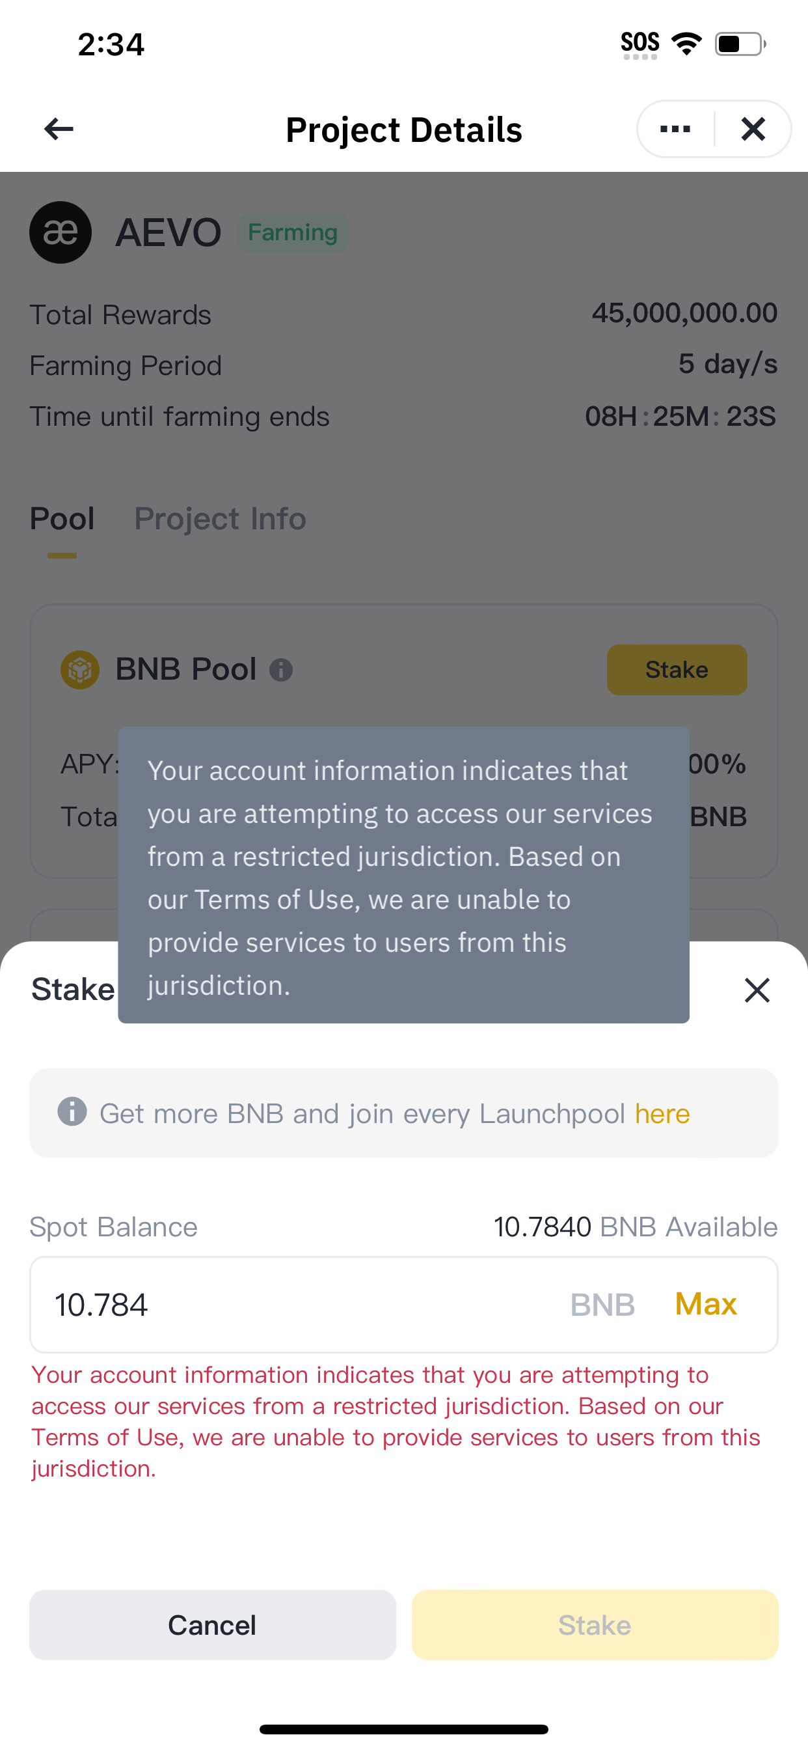This screenshot has height=1750, width=808.
Task: Tap the BNB Pool info icon
Action: pyautogui.click(x=281, y=671)
